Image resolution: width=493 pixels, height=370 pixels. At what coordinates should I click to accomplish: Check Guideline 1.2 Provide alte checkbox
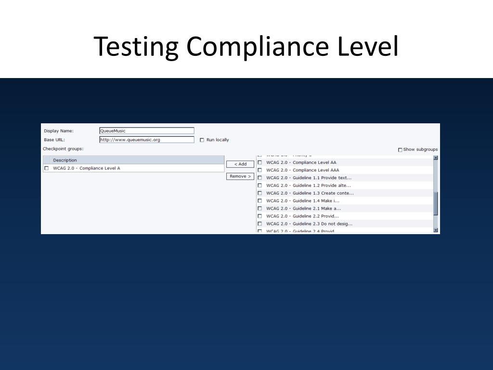click(259, 185)
